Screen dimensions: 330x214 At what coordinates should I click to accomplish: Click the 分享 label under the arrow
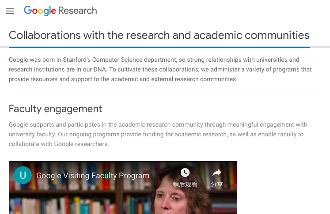coord(216,184)
